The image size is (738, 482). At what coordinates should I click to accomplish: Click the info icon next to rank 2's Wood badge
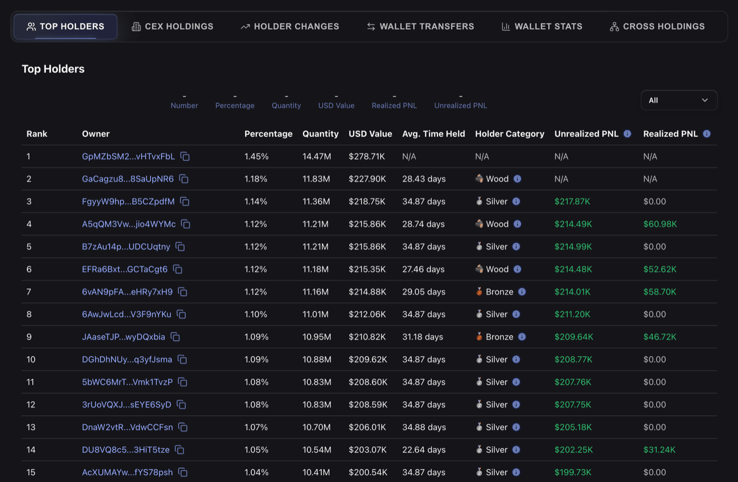click(517, 179)
